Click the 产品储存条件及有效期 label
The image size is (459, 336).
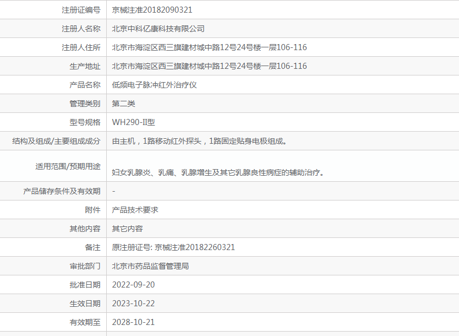point(62,191)
